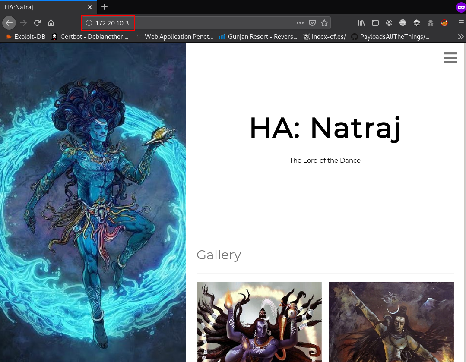This screenshot has width=466, height=362.
Task: Bookmark this page with the star
Action: click(x=324, y=23)
